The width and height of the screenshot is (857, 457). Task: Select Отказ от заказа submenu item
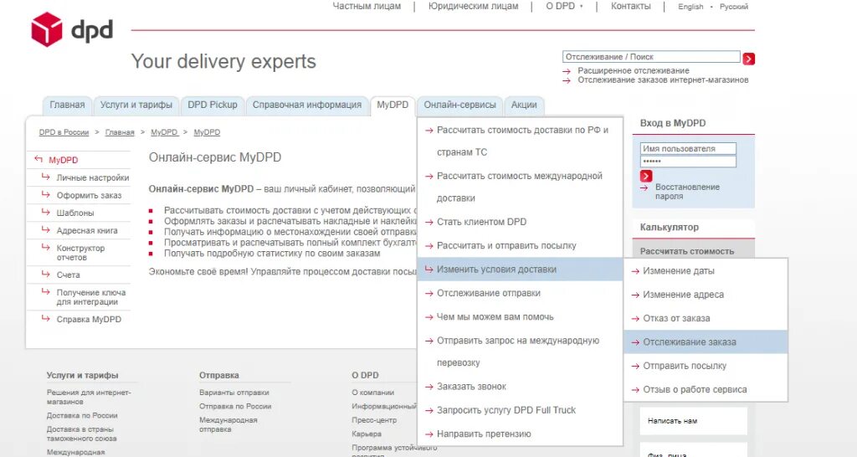(706, 318)
